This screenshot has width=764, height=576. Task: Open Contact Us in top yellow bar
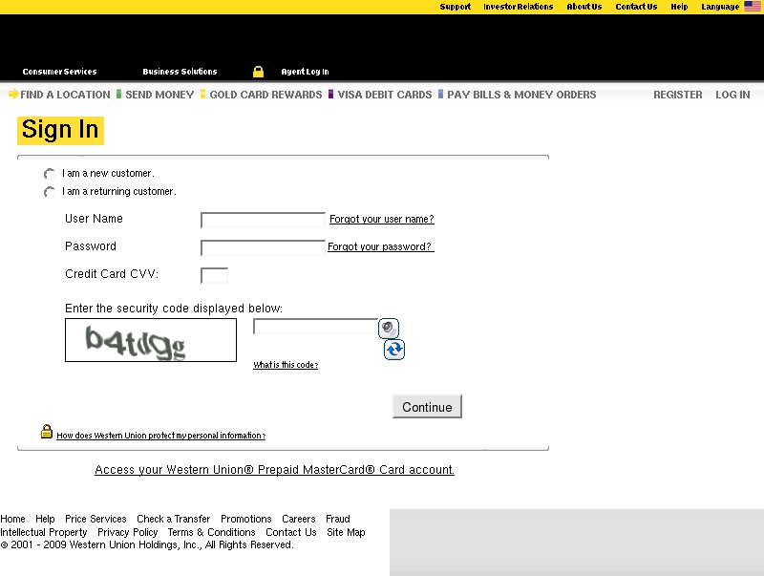[636, 7]
